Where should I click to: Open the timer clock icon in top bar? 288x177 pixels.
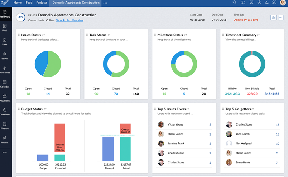(251, 3)
